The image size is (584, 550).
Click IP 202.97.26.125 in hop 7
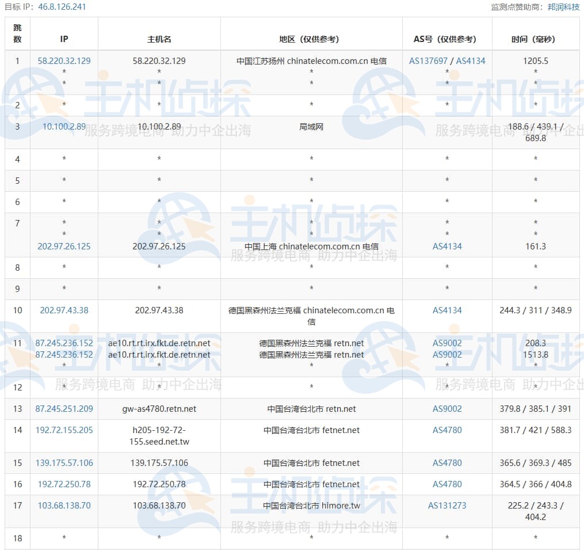[64, 246]
